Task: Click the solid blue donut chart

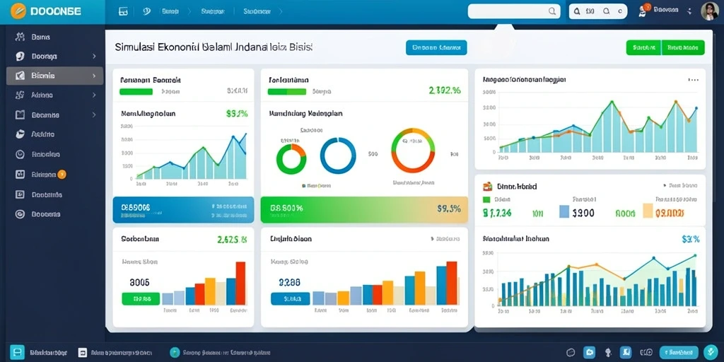Action: point(338,156)
